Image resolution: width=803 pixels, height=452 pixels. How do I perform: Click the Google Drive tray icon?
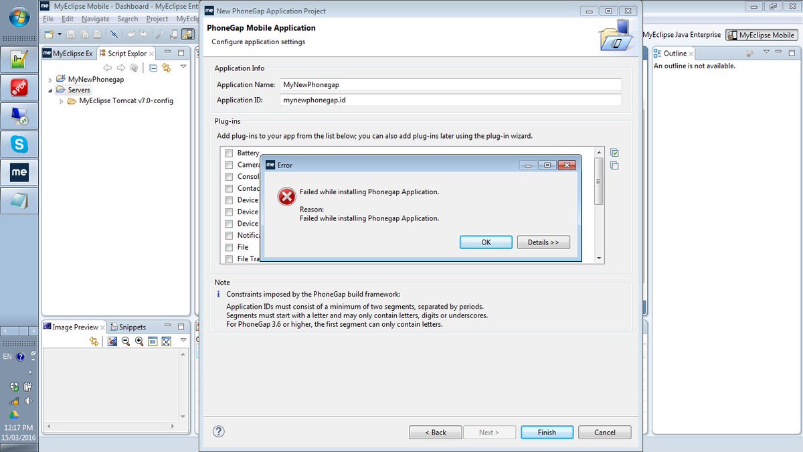click(13, 415)
